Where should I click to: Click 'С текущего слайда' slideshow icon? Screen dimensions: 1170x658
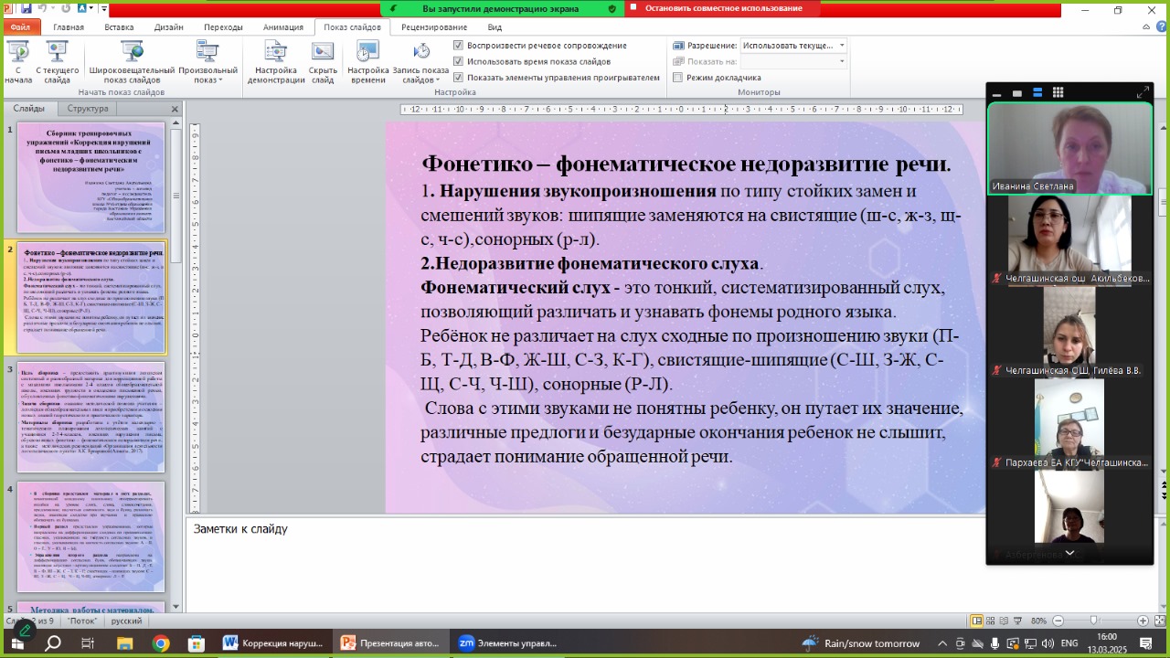pos(57,54)
